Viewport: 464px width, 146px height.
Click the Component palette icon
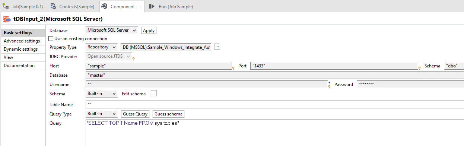(105, 7)
